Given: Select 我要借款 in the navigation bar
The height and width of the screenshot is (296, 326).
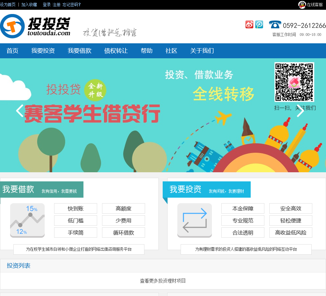Looking at the screenshot, I should [80, 51].
